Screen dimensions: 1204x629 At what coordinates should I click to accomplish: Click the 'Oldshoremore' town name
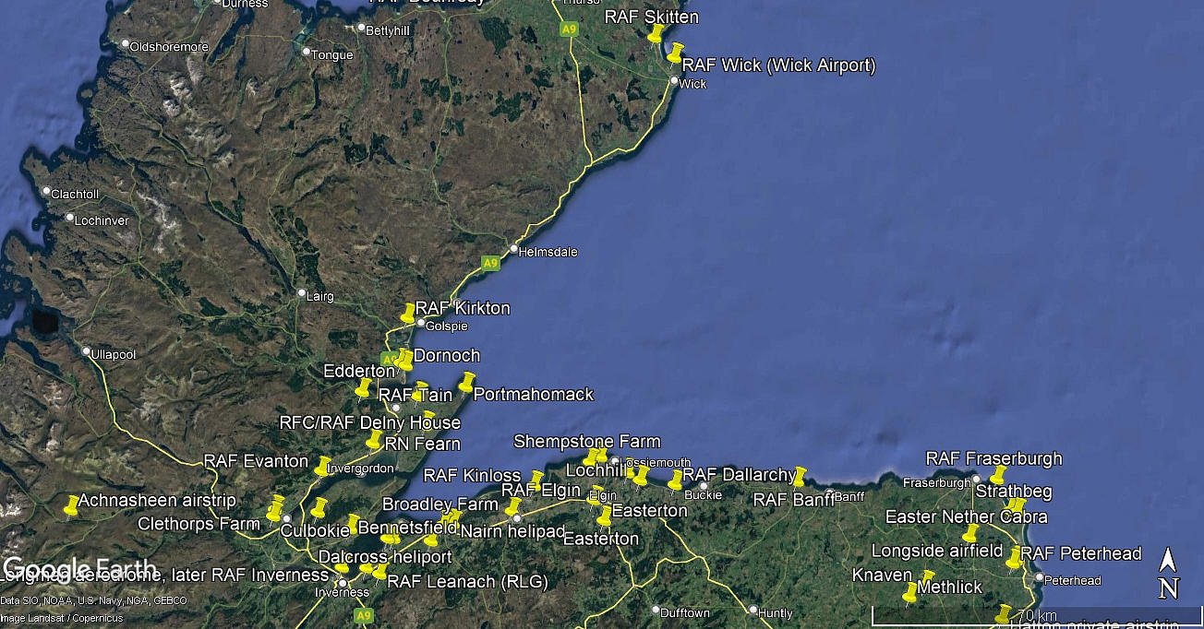click(x=170, y=46)
